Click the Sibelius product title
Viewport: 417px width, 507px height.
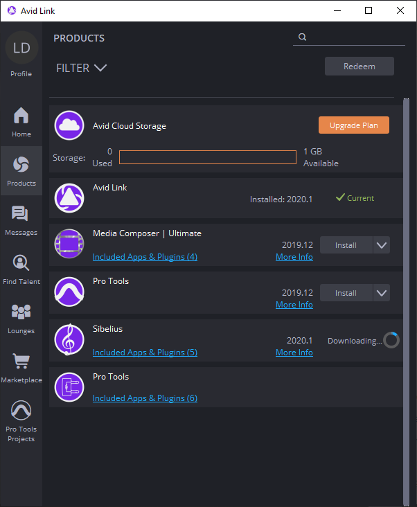[x=107, y=329]
